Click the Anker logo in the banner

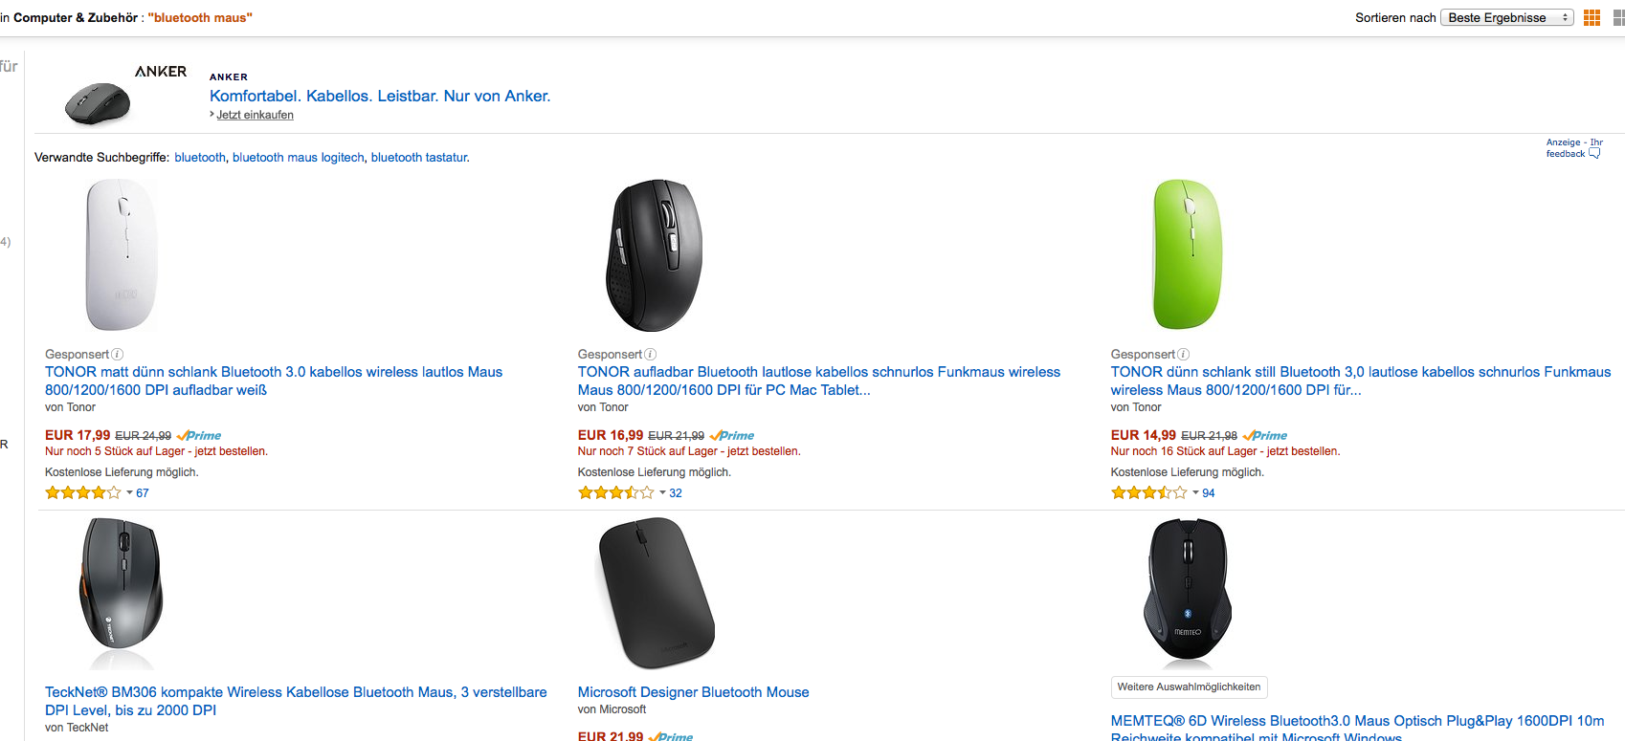pyautogui.click(x=161, y=72)
